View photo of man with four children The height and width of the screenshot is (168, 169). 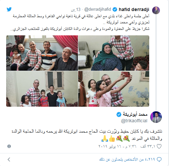[x=42, y=89]
